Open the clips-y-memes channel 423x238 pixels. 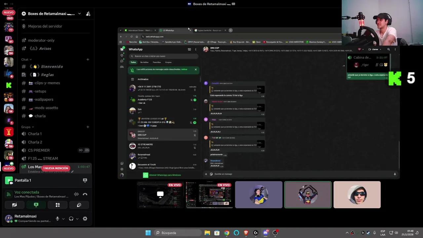click(55, 83)
